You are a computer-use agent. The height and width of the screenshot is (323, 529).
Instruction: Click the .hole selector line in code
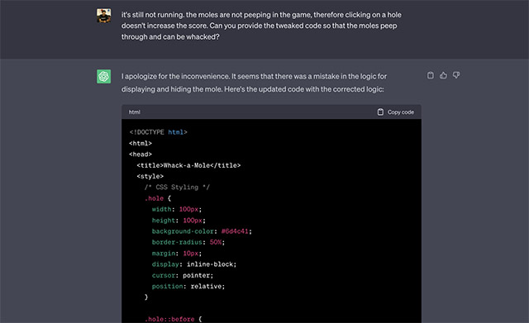158,198
